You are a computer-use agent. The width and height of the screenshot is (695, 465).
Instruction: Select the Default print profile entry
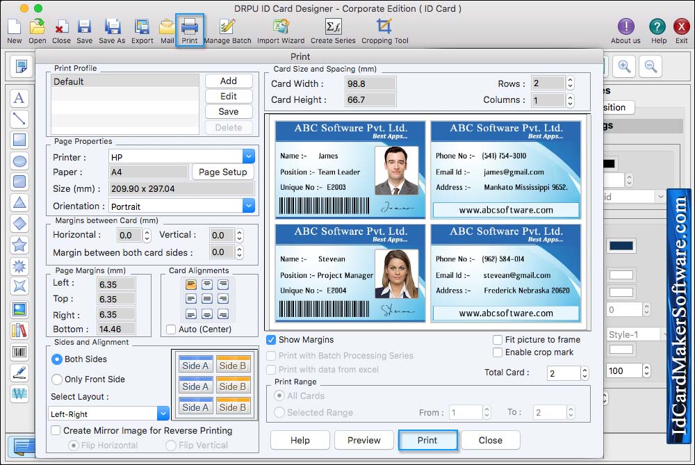click(125, 81)
